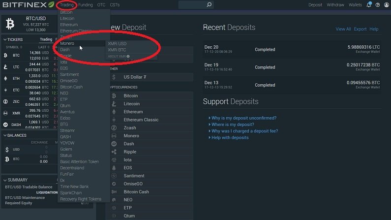
Task: Click the Bitcoin icon in deposit list
Action: pyautogui.click(x=114, y=96)
